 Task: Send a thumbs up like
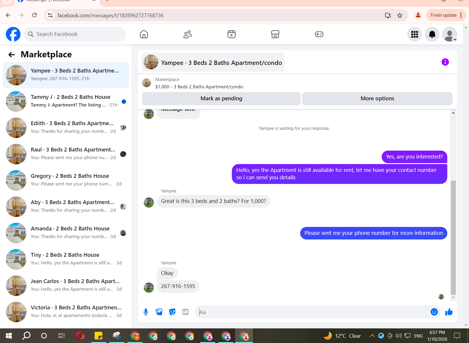pos(449,312)
